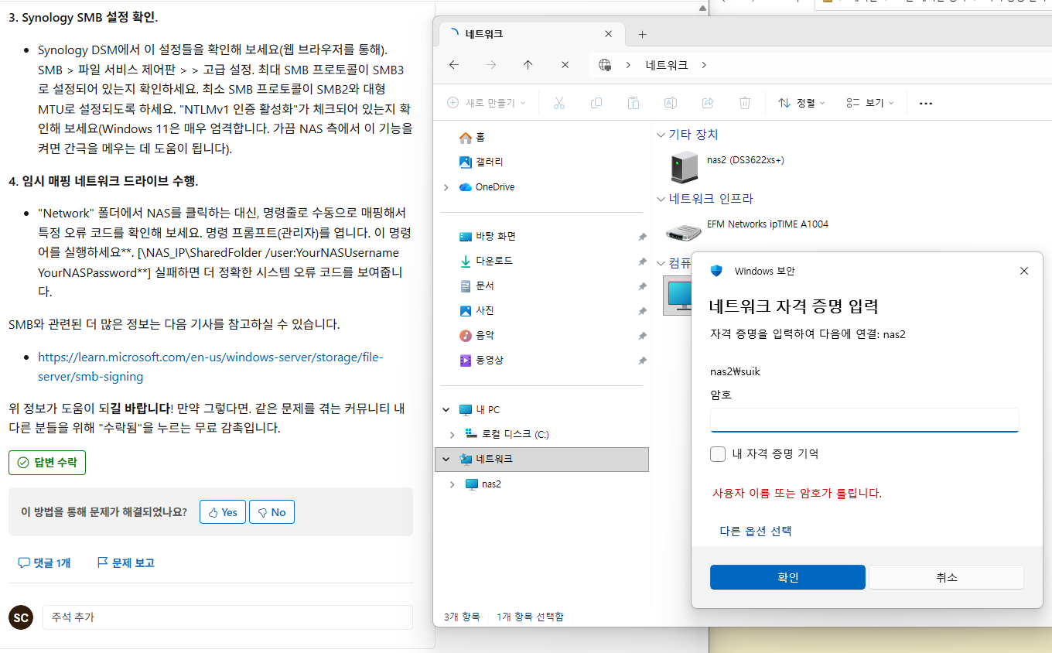
Task: Open the three-dot more options menu
Action: (925, 103)
